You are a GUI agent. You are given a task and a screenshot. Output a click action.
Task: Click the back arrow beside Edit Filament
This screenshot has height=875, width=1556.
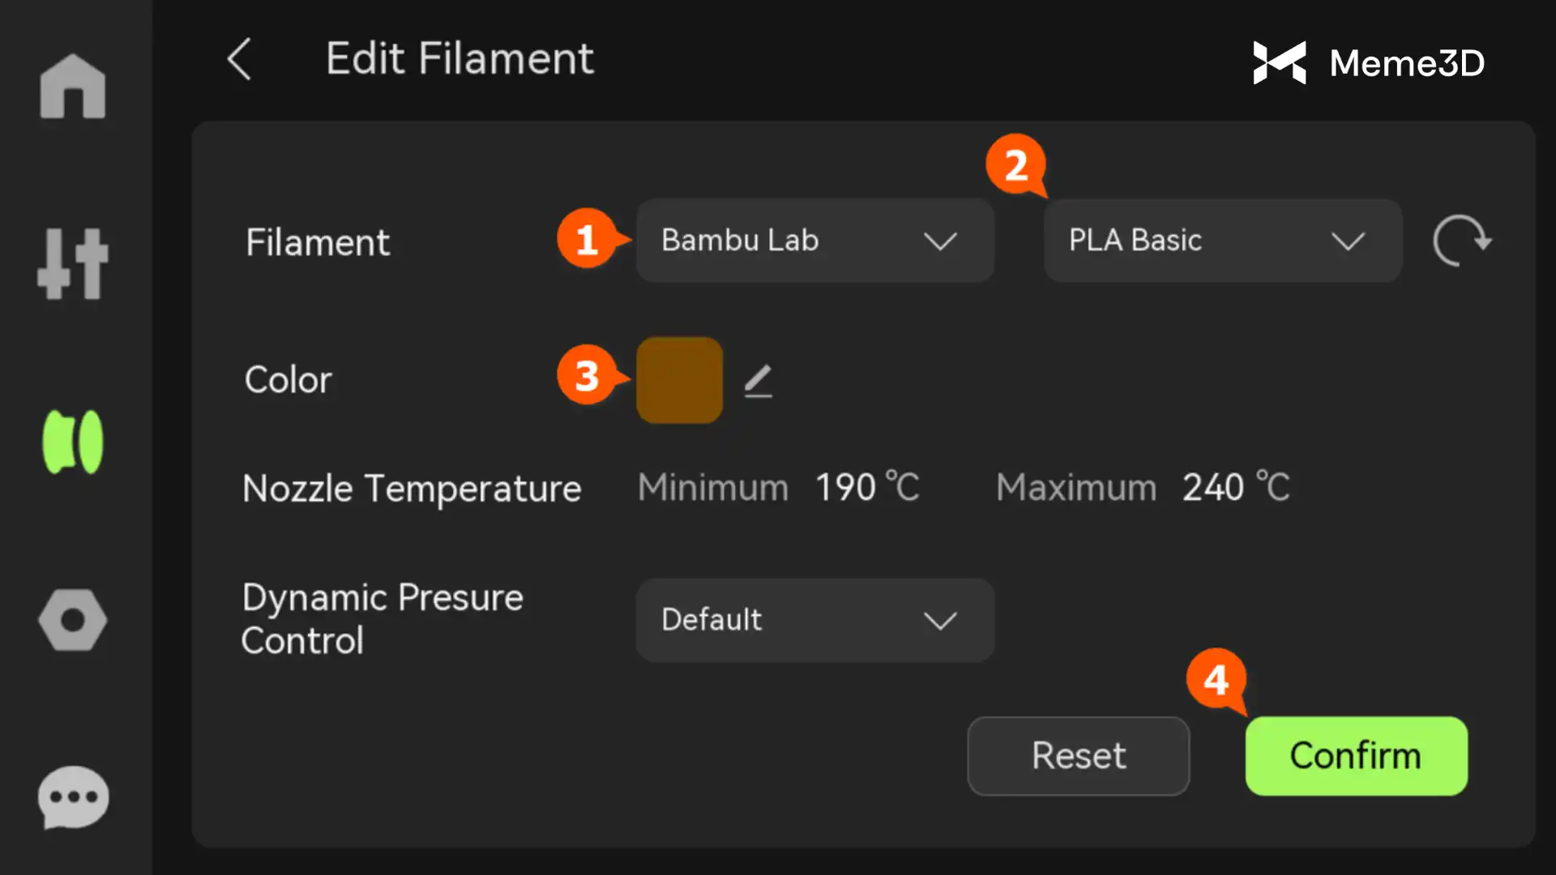point(239,59)
